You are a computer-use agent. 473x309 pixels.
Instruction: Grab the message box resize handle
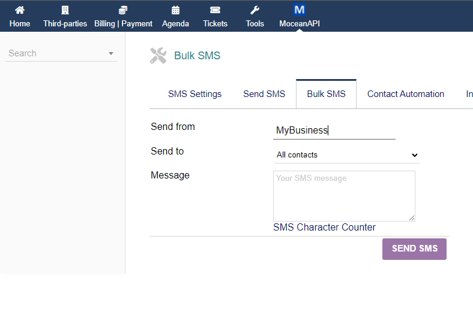412,218
